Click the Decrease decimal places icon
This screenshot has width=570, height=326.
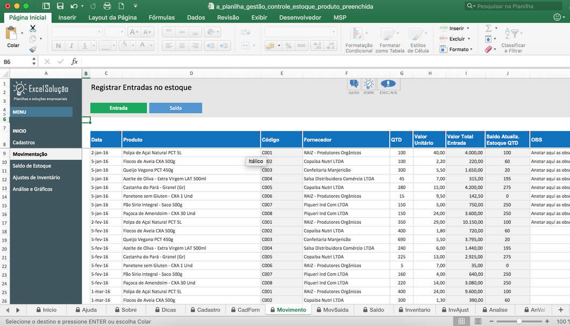pyautogui.click(x=331, y=46)
